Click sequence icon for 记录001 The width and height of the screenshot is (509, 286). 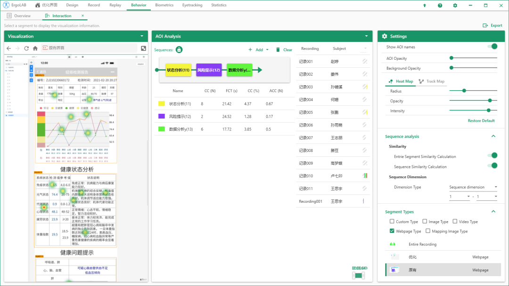pyautogui.click(x=365, y=61)
